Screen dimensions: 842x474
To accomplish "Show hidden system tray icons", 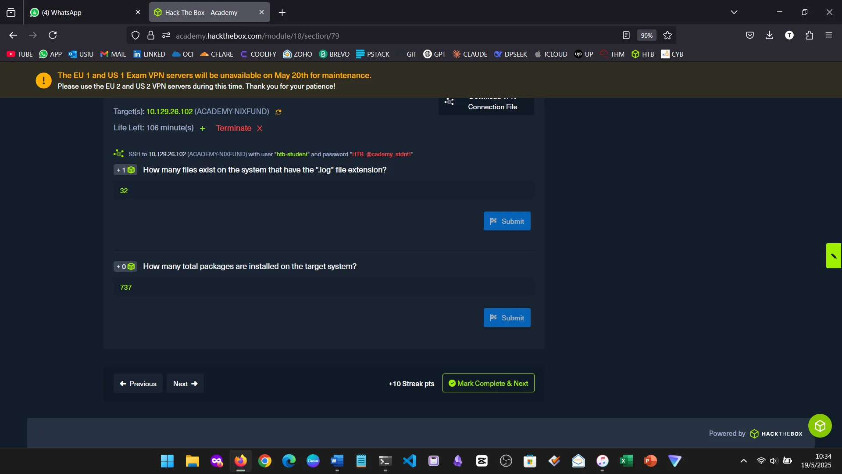I will pos(743,461).
